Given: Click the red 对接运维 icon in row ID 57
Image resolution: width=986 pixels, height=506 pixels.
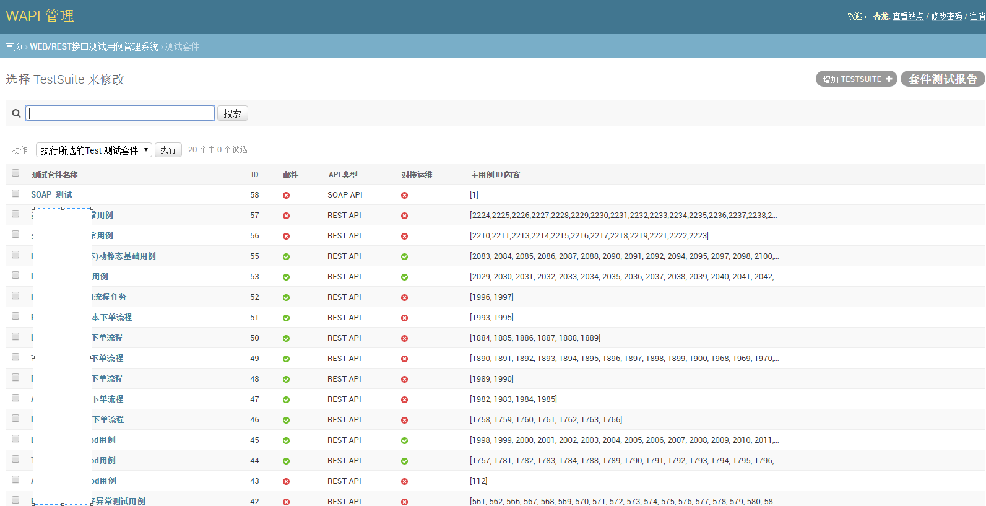Looking at the screenshot, I should 404,216.
